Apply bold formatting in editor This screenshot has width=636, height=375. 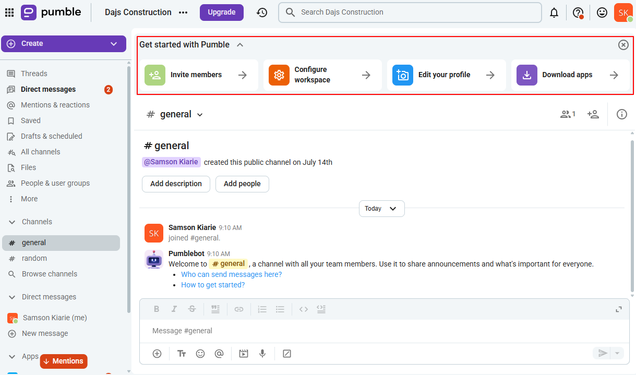tap(157, 309)
